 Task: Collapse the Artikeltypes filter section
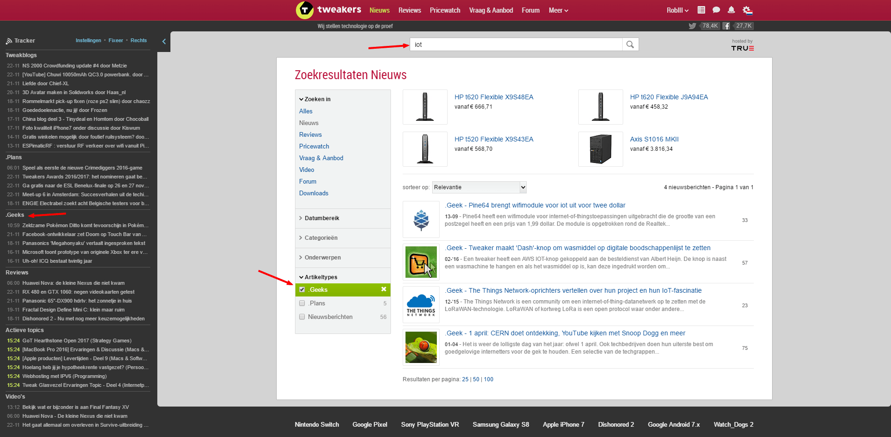318,277
